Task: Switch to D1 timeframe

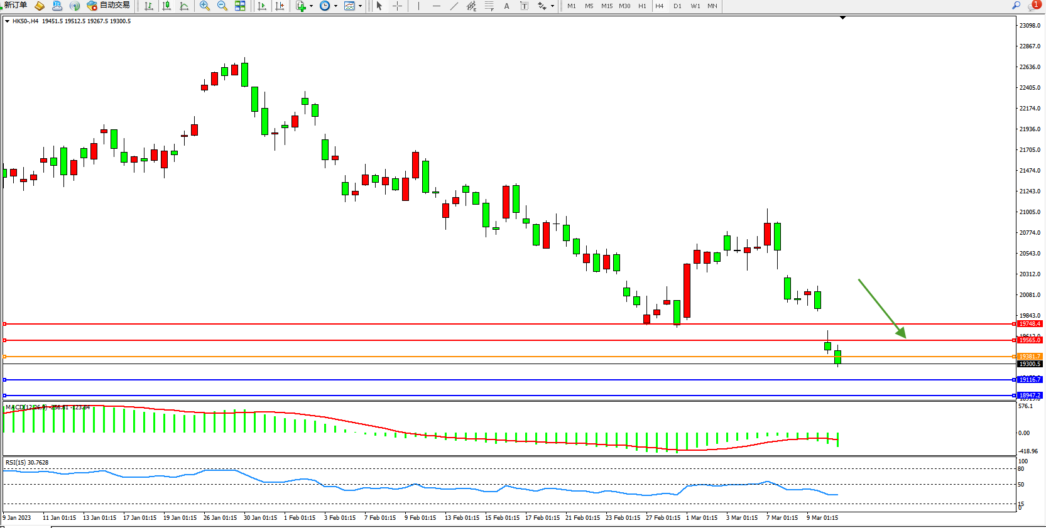Action: coord(677,6)
